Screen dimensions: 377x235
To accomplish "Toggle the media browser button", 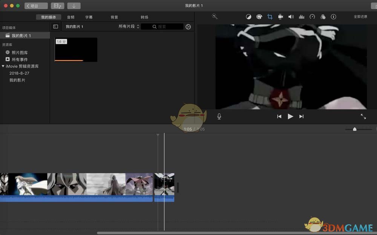I will tap(57, 6).
